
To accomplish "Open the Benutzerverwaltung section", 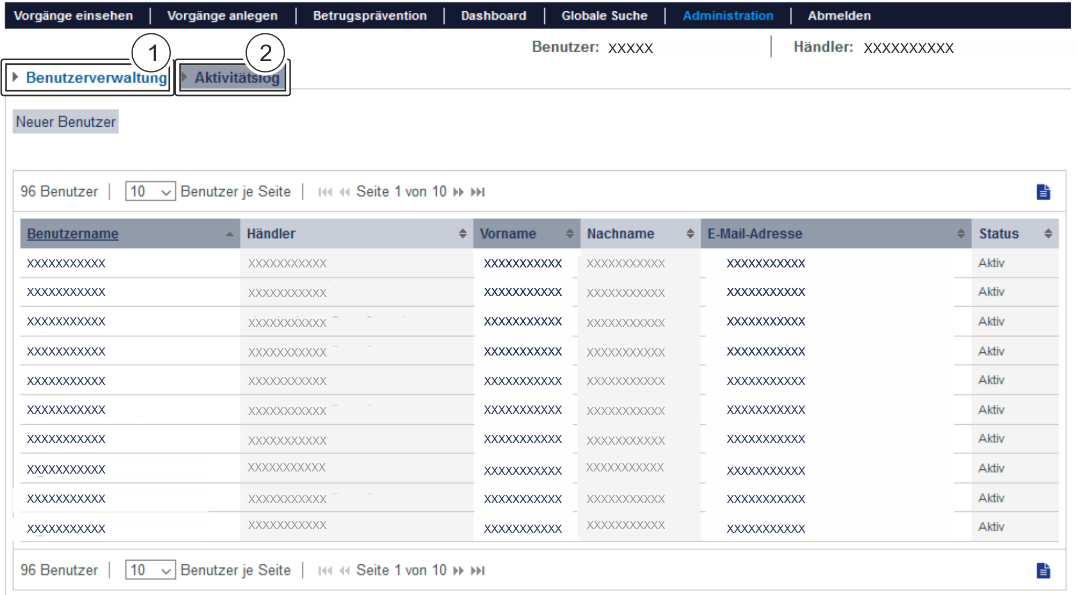I will point(96,78).
